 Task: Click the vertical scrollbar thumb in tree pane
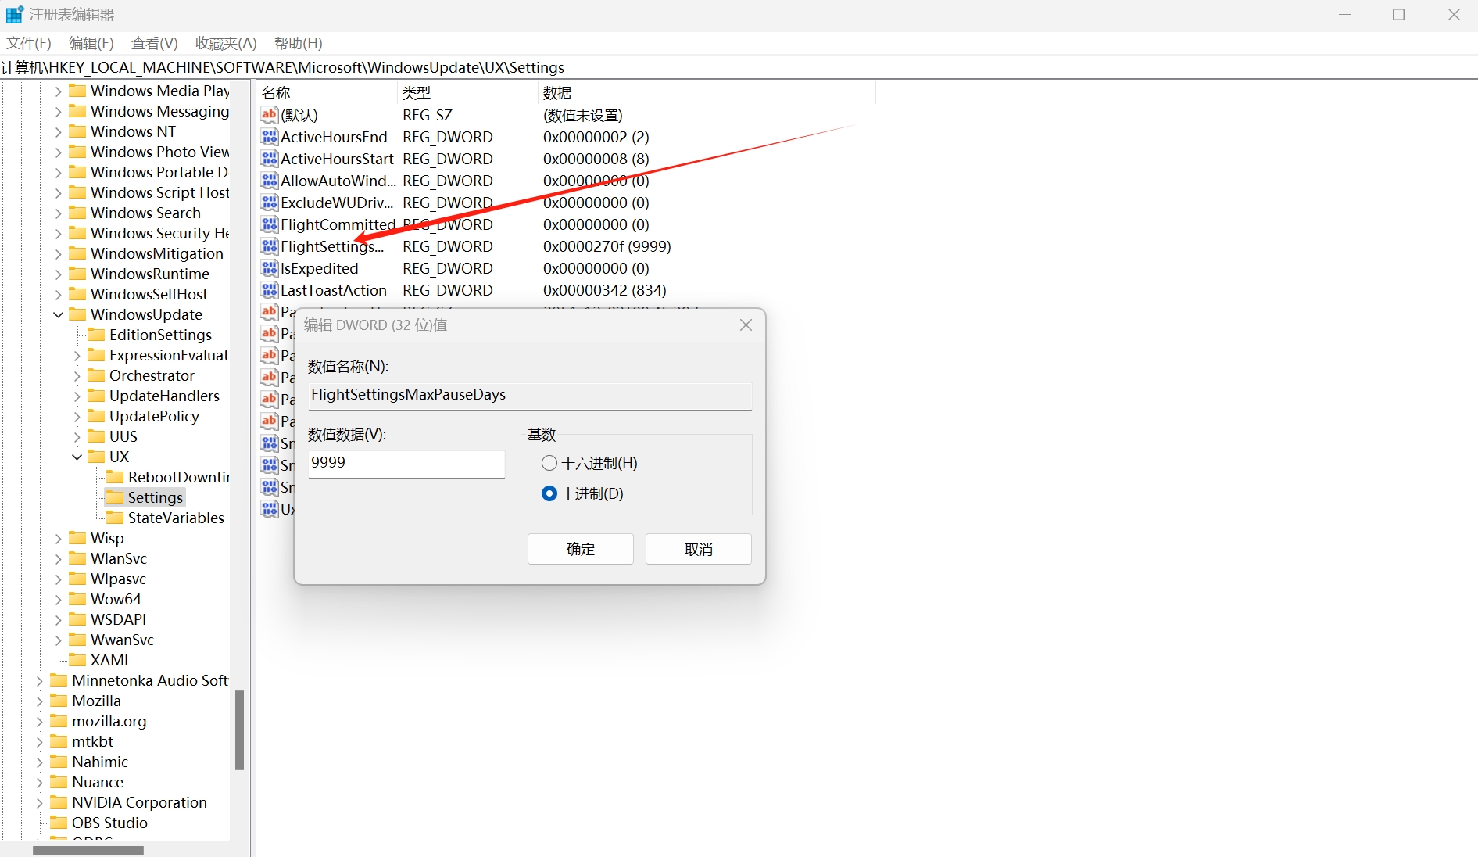click(x=239, y=730)
